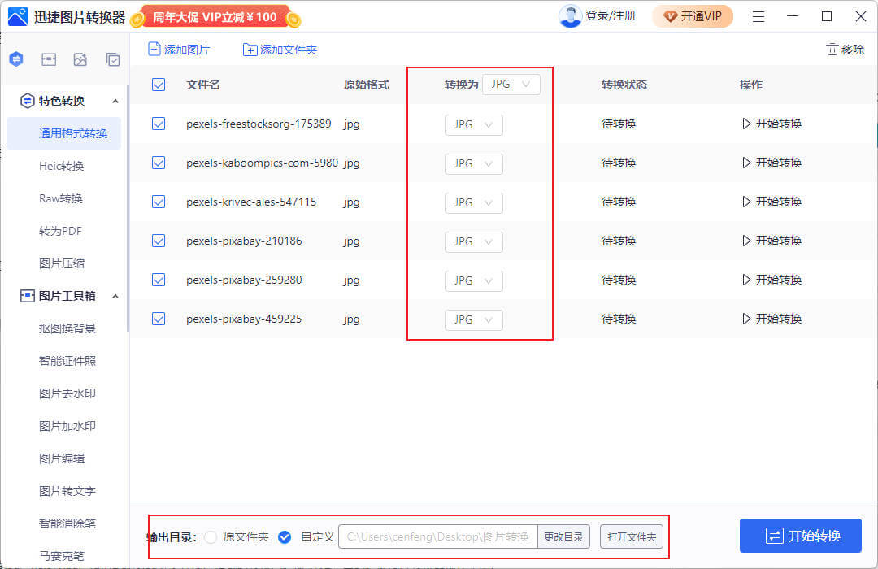
Task: Open the header 转换为 JPG dropdown
Action: pos(511,84)
